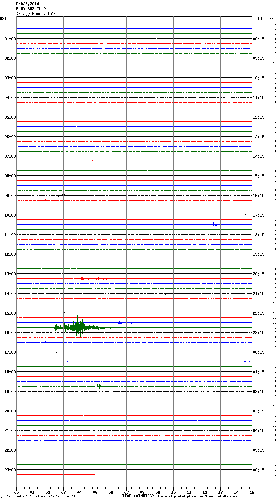This screenshot has width=278, height=501.
Task: Select the 07:00 MST time label
Action: (10, 156)
